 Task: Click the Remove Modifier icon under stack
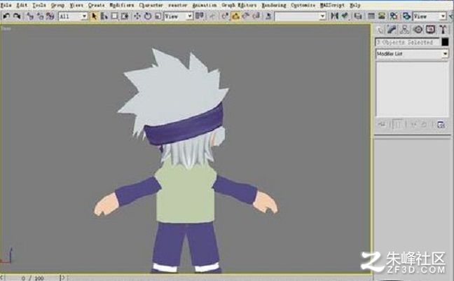[x=424, y=125]
